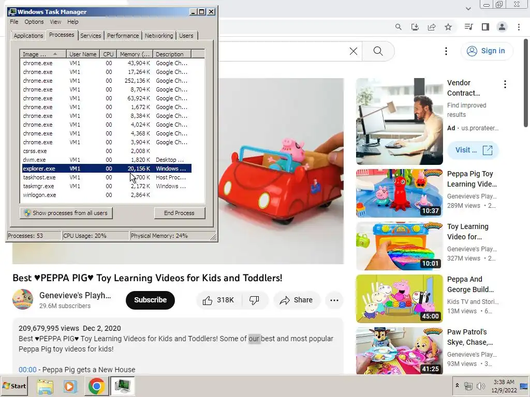Select Task Manager taskbar button
The width and height of the screenshot is (530, 397).
[122, 386]
